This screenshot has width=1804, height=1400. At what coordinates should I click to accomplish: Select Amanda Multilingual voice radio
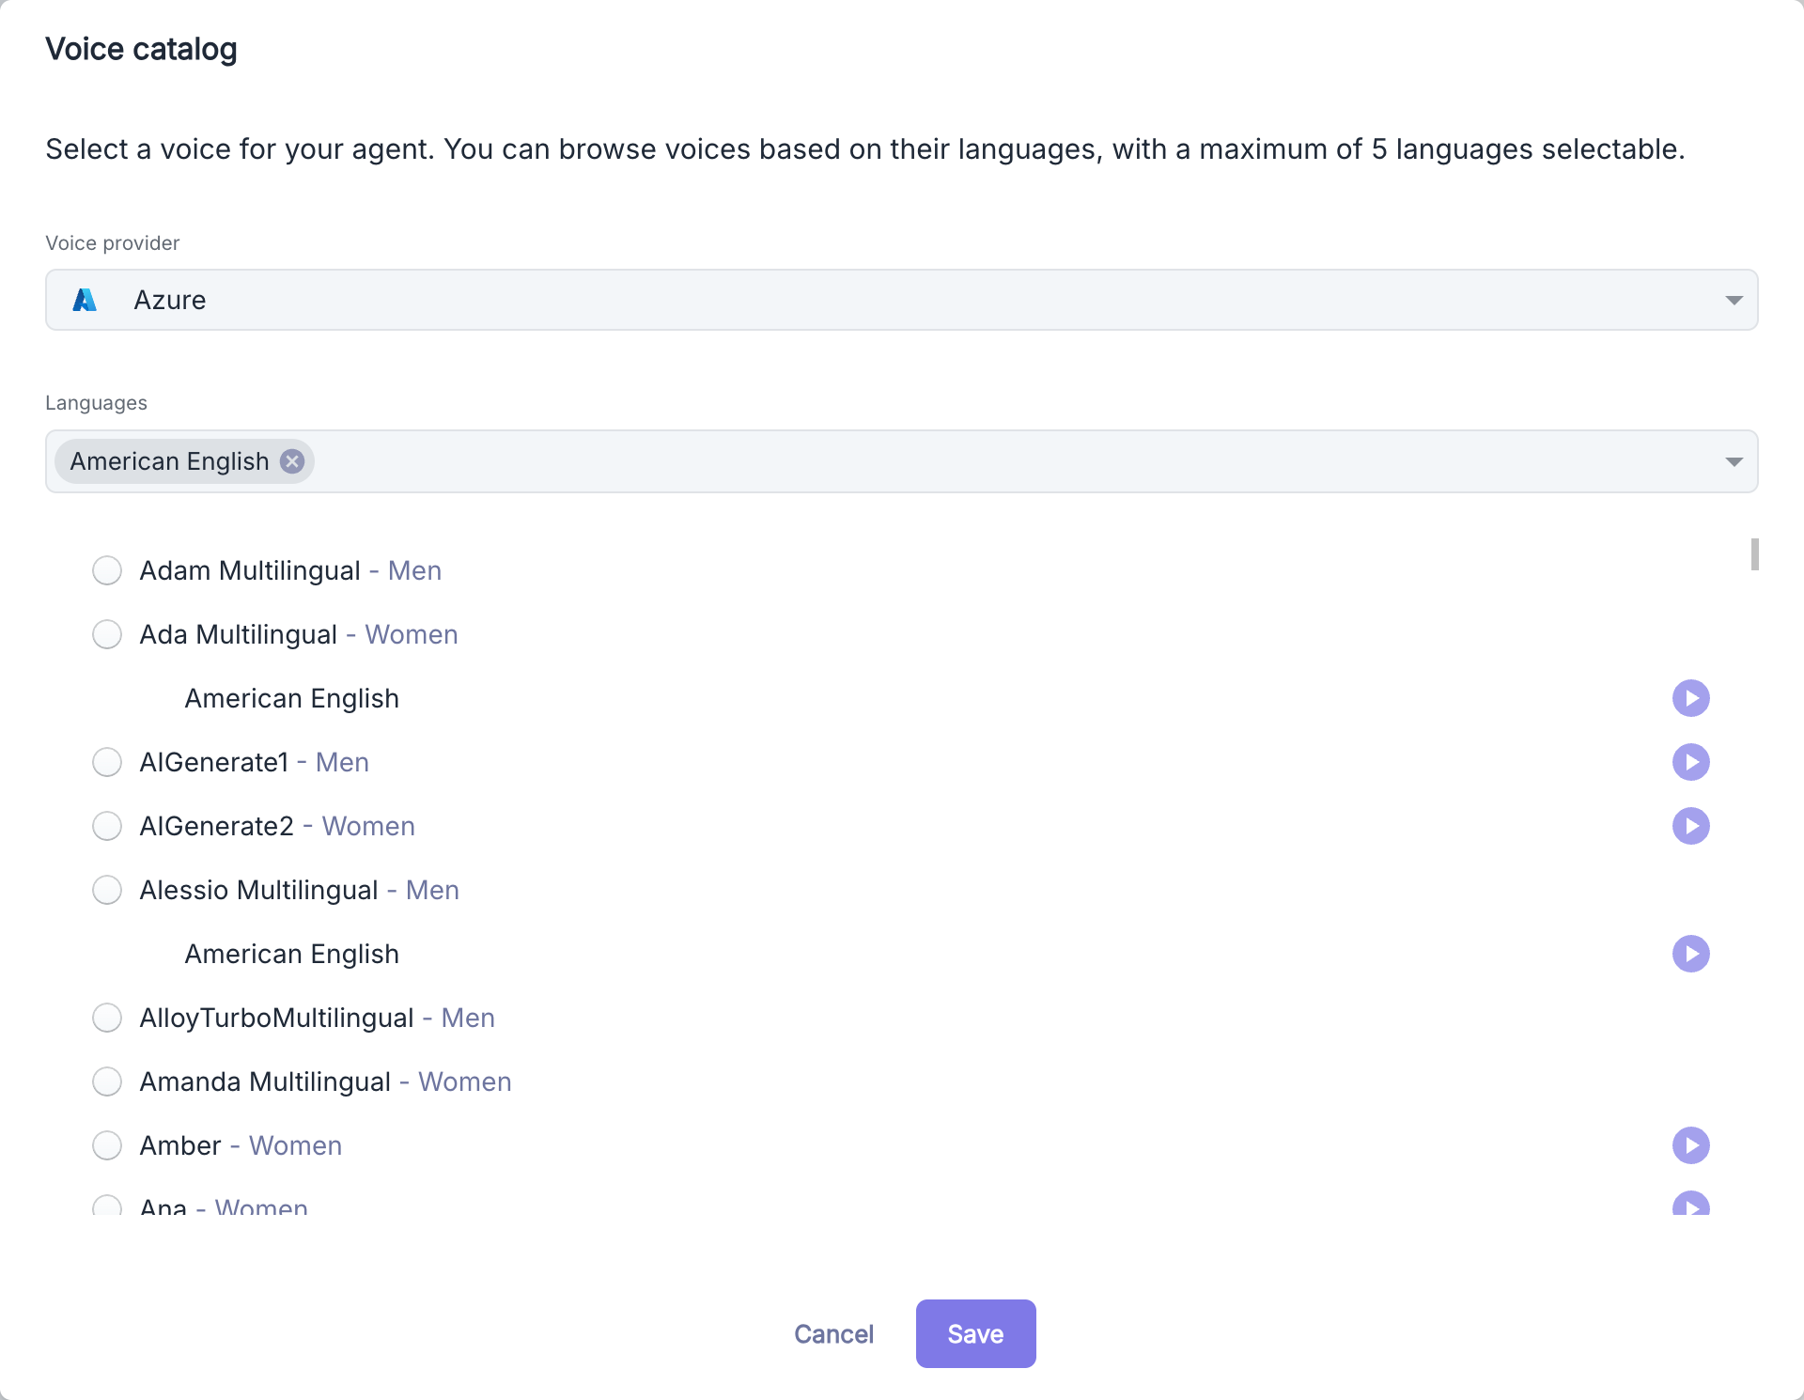(107, 1081)
